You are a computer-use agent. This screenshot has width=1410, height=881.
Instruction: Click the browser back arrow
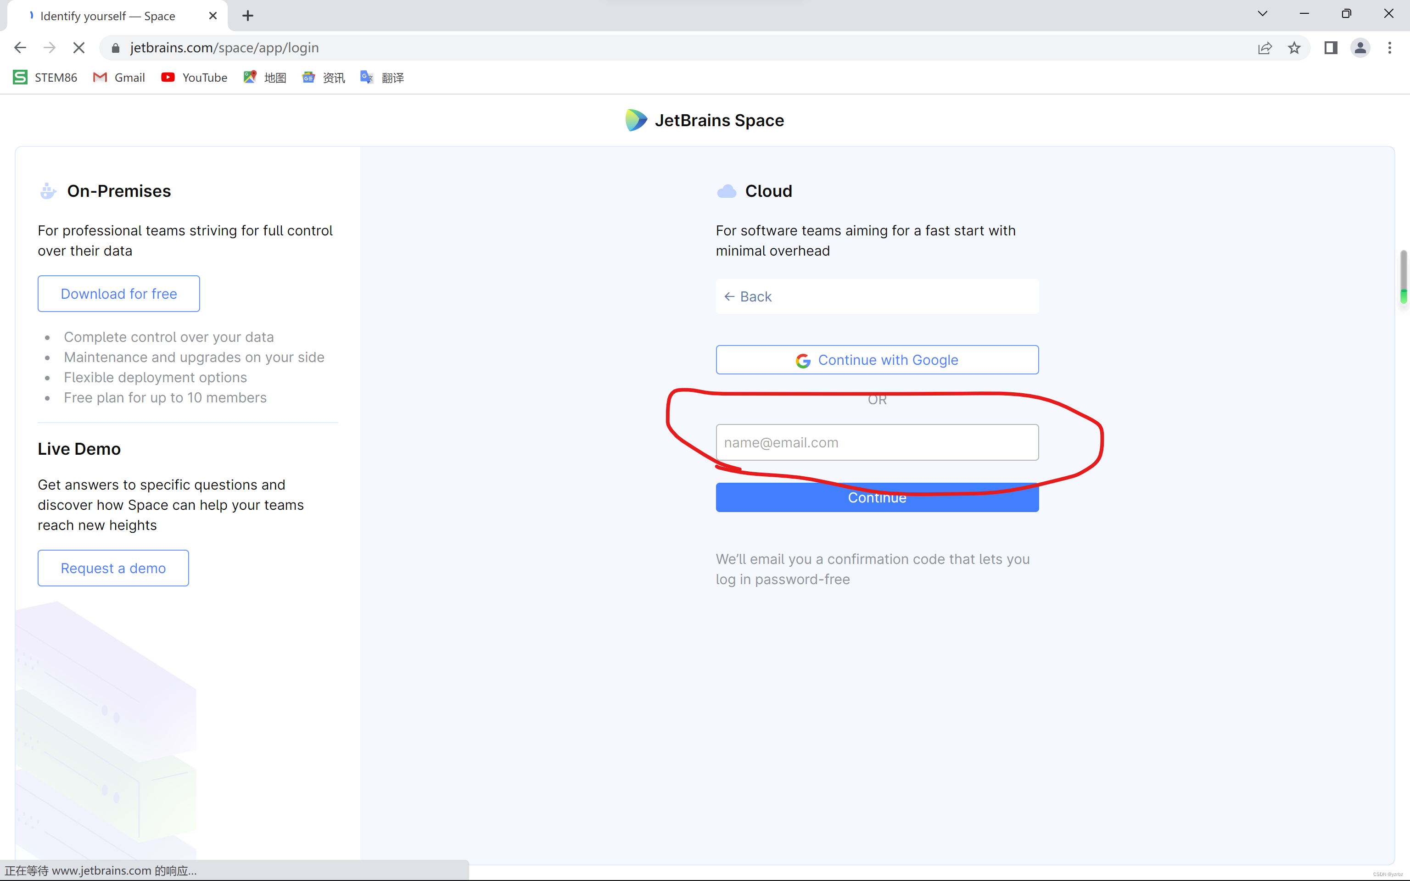coord(20,48)
